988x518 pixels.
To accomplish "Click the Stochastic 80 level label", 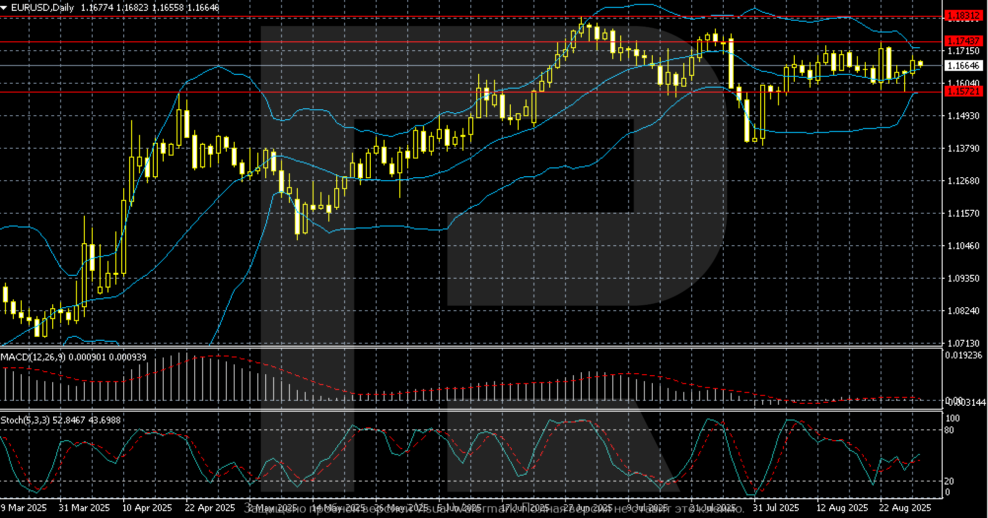I will [949, 430].
